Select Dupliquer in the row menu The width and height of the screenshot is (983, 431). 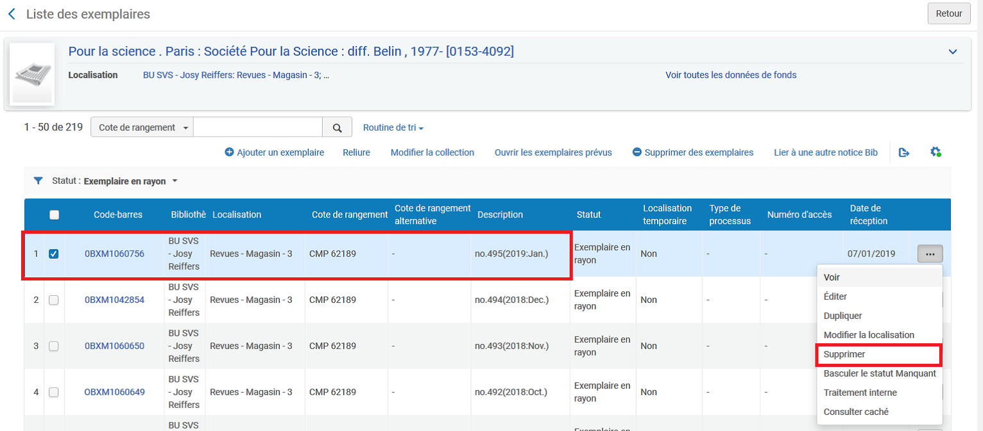(879, 316)
